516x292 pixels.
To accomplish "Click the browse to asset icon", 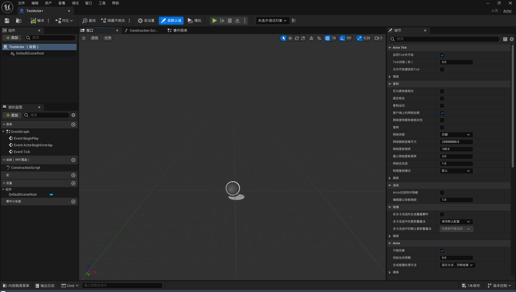I will pos(19,21).
